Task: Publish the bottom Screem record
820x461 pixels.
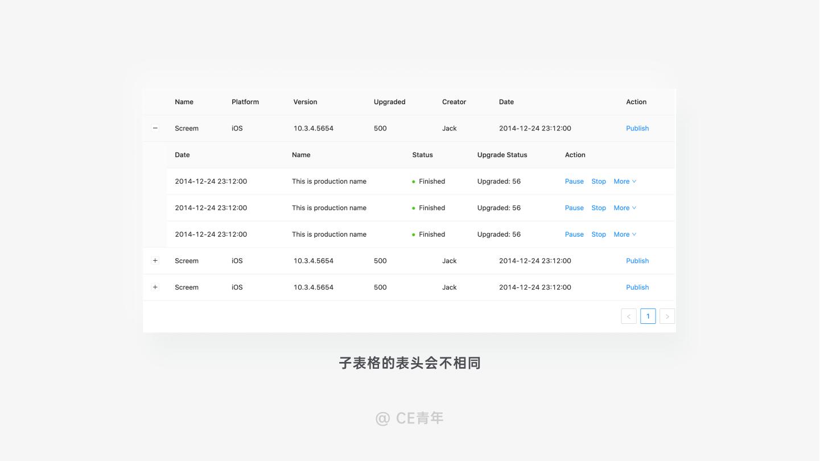Action: 637,287
